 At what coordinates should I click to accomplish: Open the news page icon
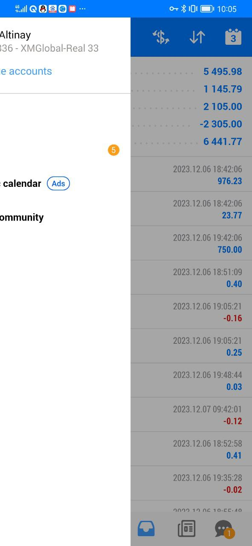(x=186, y=529)
